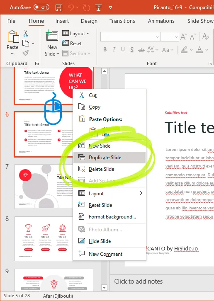Image resolution: width=214 pixels, height=301 pixels.
Task: Open the font name combo box
Action: (x=130, y=36)
